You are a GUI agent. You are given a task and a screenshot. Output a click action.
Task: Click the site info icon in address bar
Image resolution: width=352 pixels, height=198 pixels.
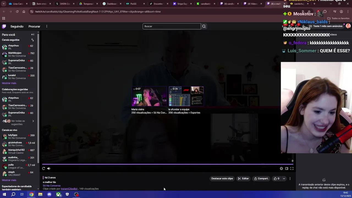click(32, 12)
